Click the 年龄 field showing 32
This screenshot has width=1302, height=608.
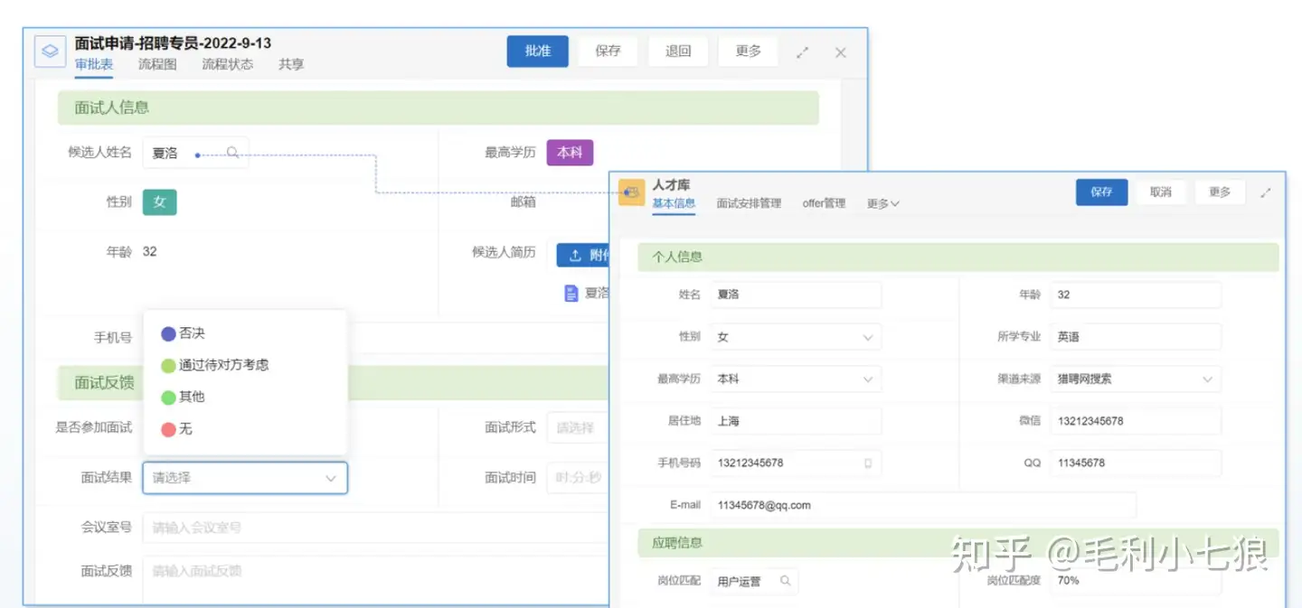pos(1136,295)
